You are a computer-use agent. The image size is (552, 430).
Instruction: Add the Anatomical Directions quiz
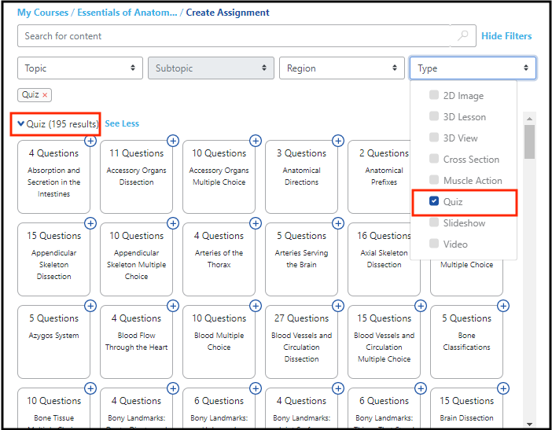(x=338, y=141)
